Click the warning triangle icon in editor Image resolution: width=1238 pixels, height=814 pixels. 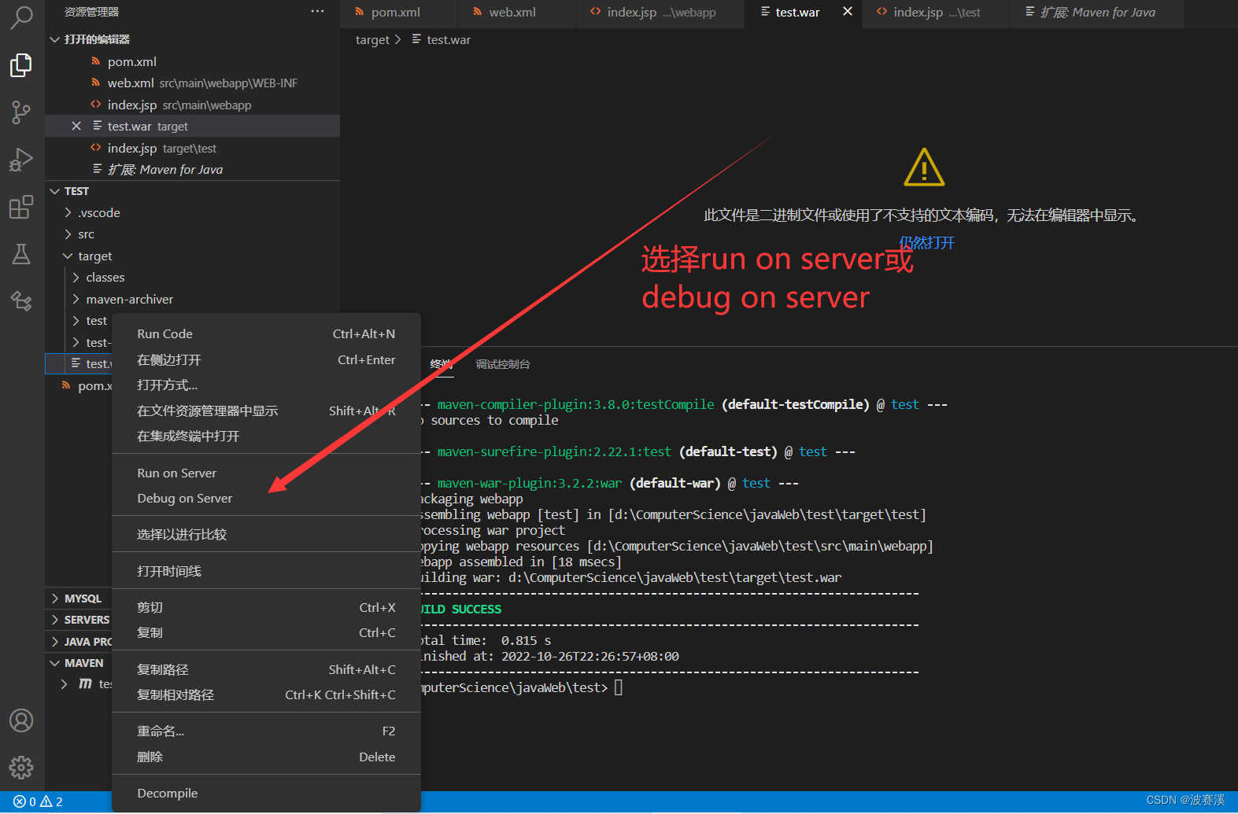coord(924,168)
